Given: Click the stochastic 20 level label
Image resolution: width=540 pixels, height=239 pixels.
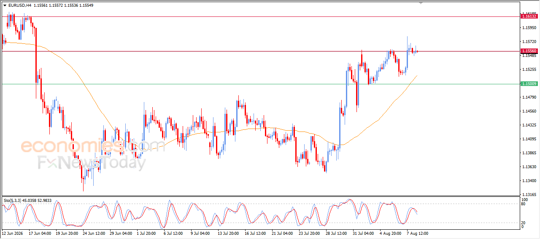Looking at the screenshot, I should (524, 223).
